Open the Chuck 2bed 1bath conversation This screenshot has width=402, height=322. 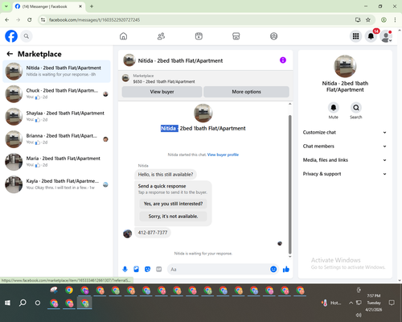click(x=56, y=94)
